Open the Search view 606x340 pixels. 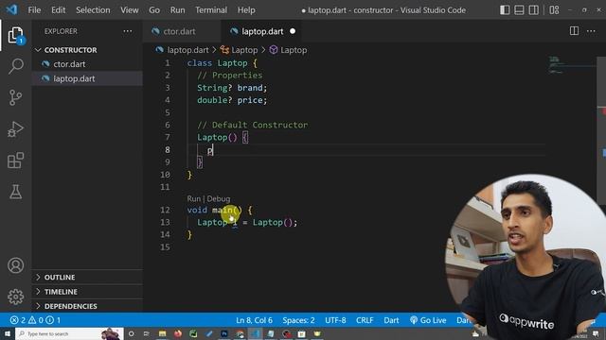click(x=15, y=66)
